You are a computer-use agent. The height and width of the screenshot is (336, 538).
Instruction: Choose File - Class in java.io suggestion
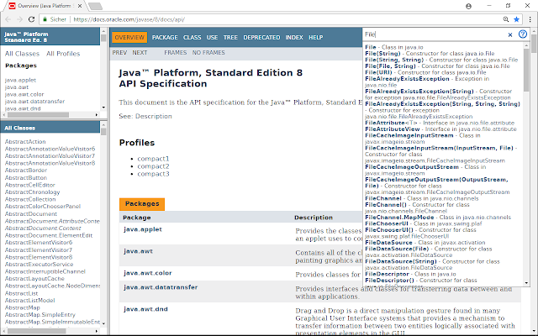[394, 47]
